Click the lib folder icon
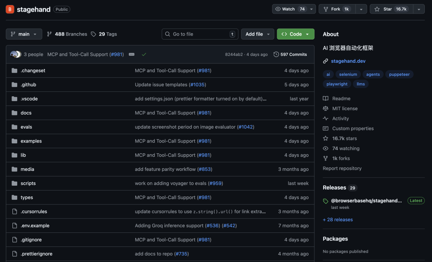 14,155
